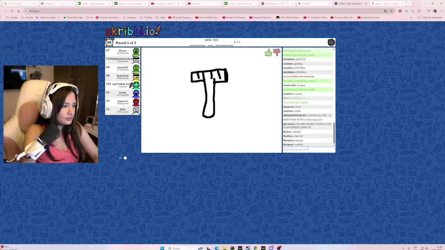
Task: Select player MATTHEW DOTA in player list
Action: click(x=123, y=85)
